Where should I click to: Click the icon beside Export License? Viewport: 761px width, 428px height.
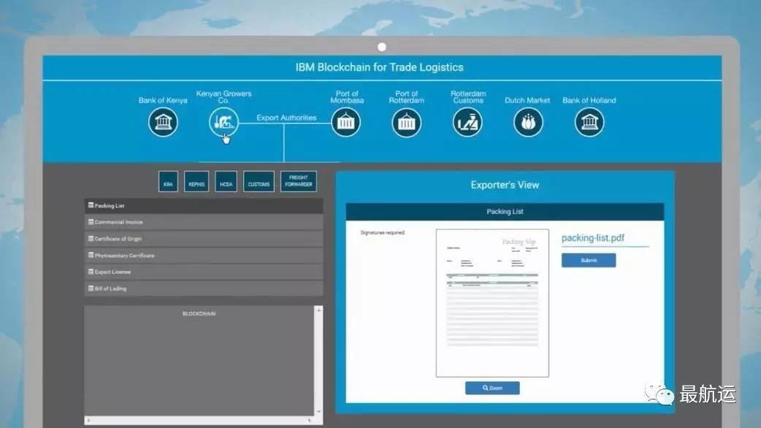(x=91, y=271)
